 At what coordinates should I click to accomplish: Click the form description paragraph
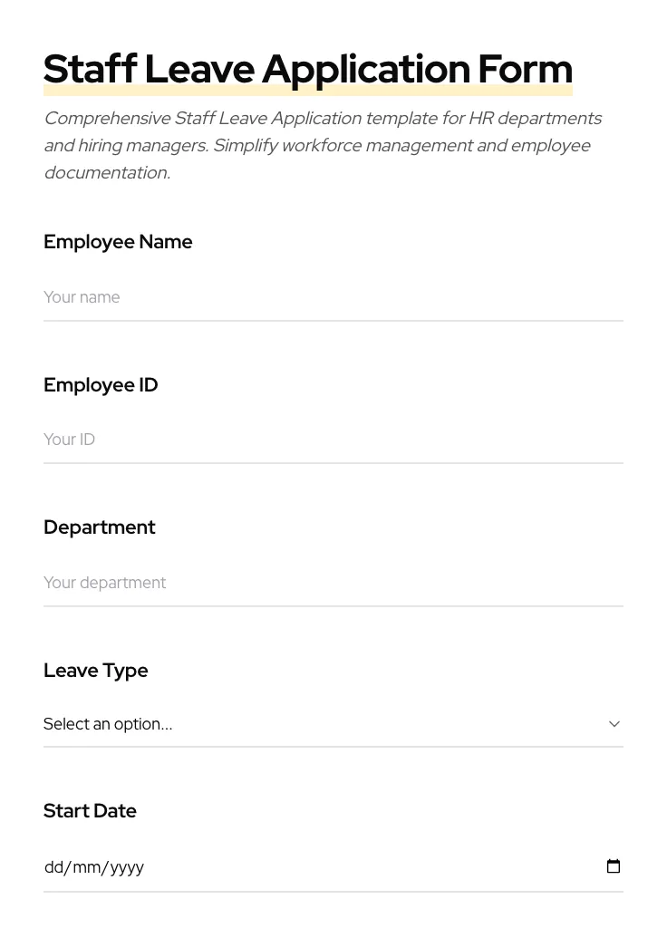323,145
